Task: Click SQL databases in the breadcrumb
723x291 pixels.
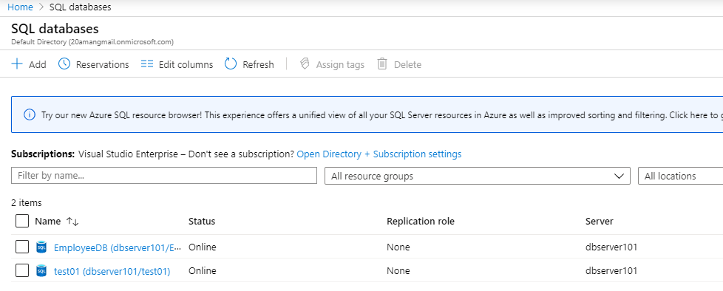Action: click(81, 7)
